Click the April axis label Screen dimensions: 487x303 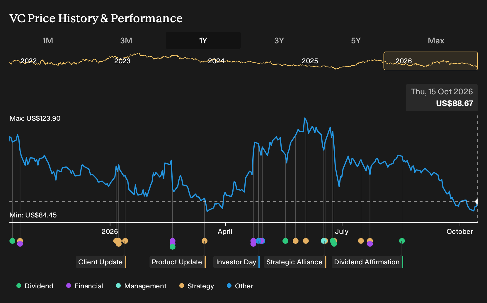[225, 231]
